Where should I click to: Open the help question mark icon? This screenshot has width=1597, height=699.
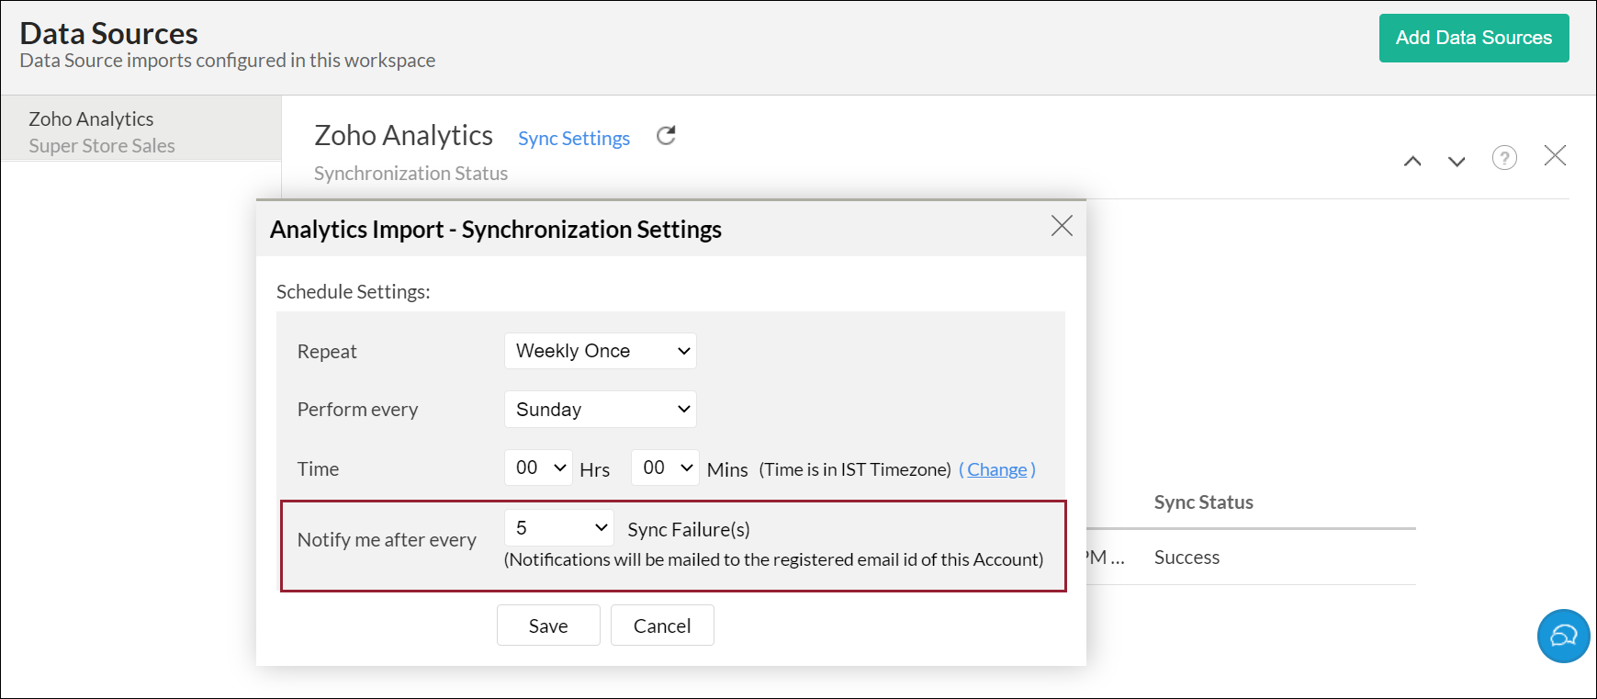(1504, 158)
